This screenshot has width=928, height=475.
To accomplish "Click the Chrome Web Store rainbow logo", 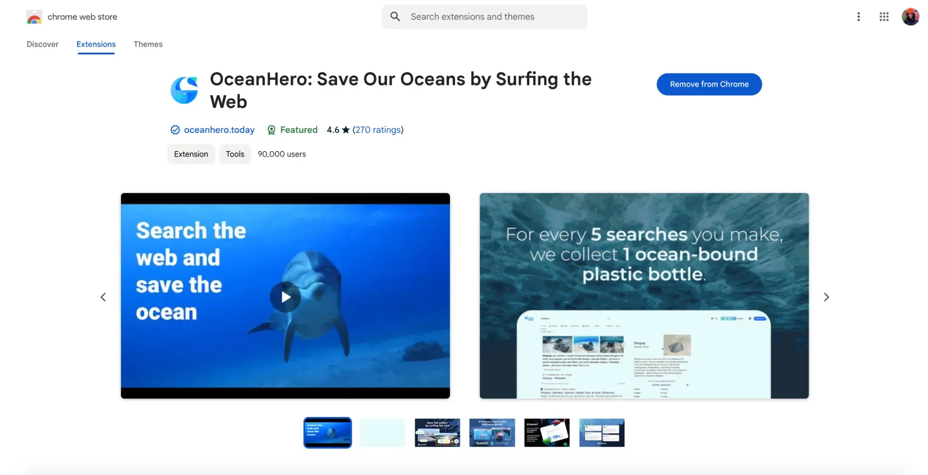I will coord(34,17).
